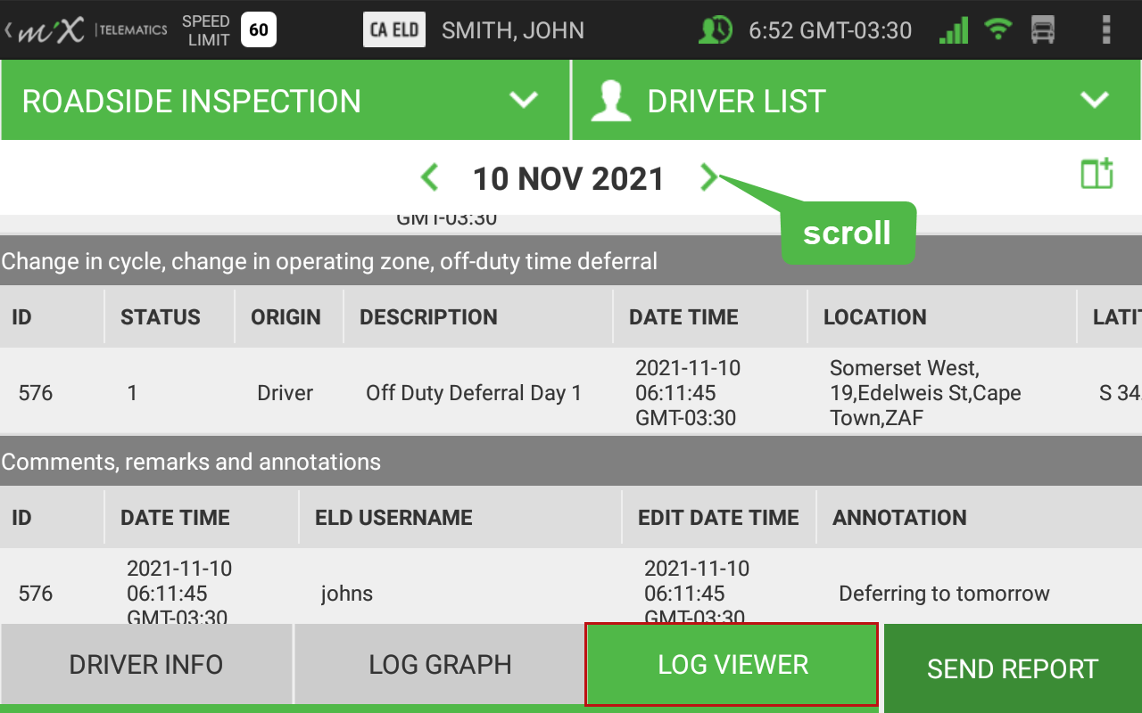1142x713 pixels.
Task: Open the clock status icon
Action: 715,30
